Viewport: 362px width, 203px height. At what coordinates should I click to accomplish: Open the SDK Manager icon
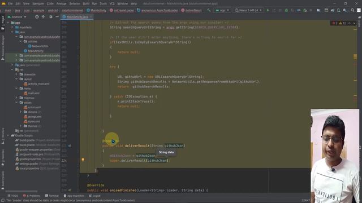(344, 10)
